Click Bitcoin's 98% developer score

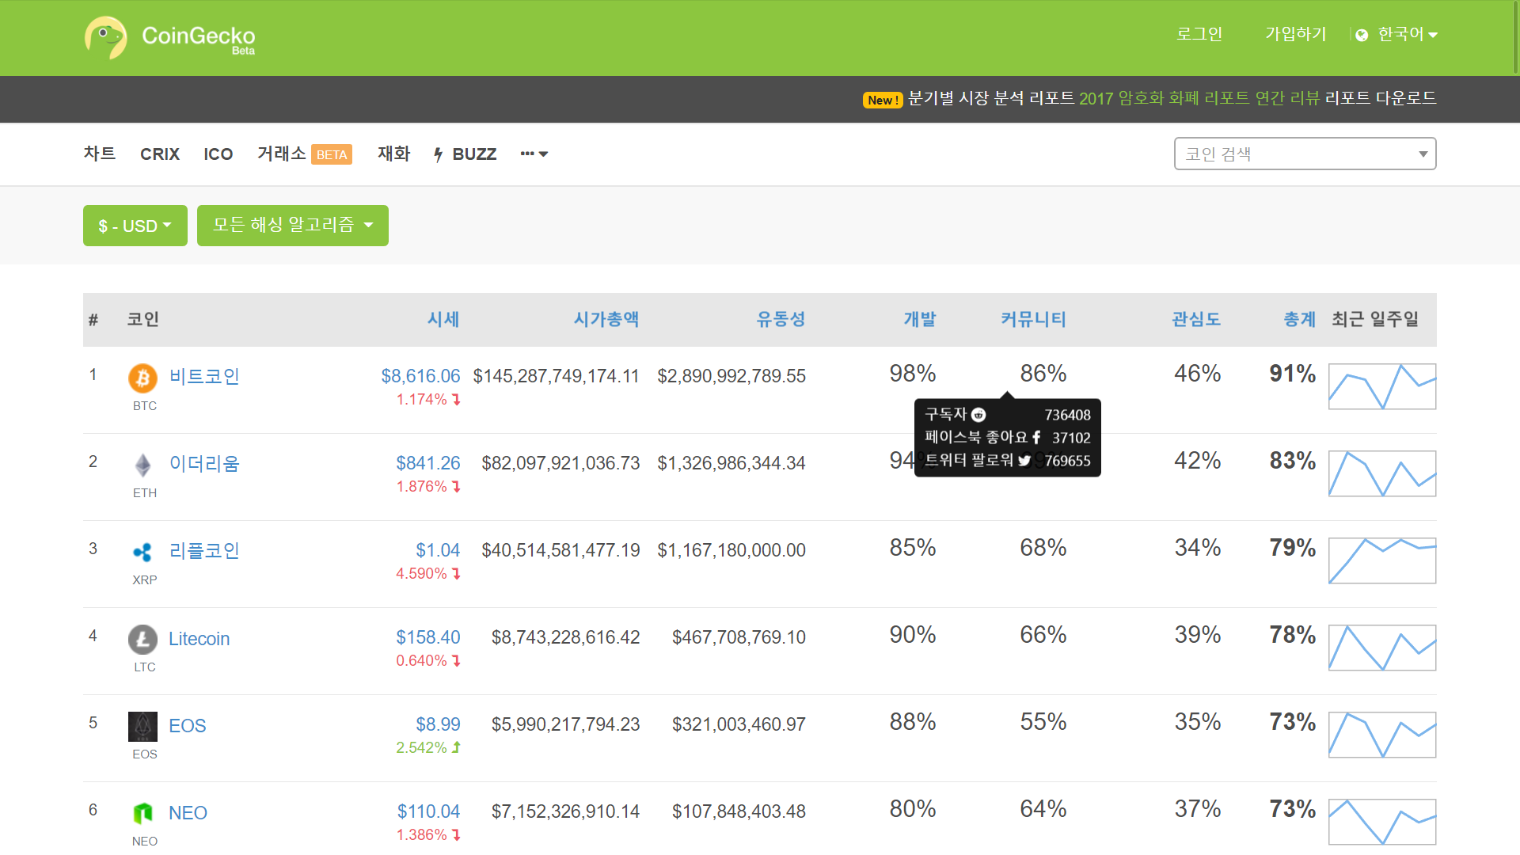tap(912, 373)
